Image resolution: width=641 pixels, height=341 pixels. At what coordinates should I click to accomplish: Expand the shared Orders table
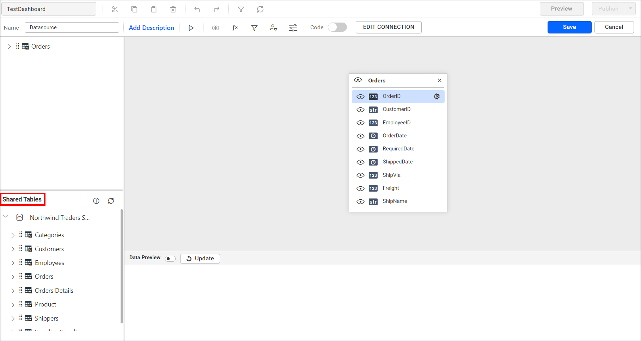[13, 277]
